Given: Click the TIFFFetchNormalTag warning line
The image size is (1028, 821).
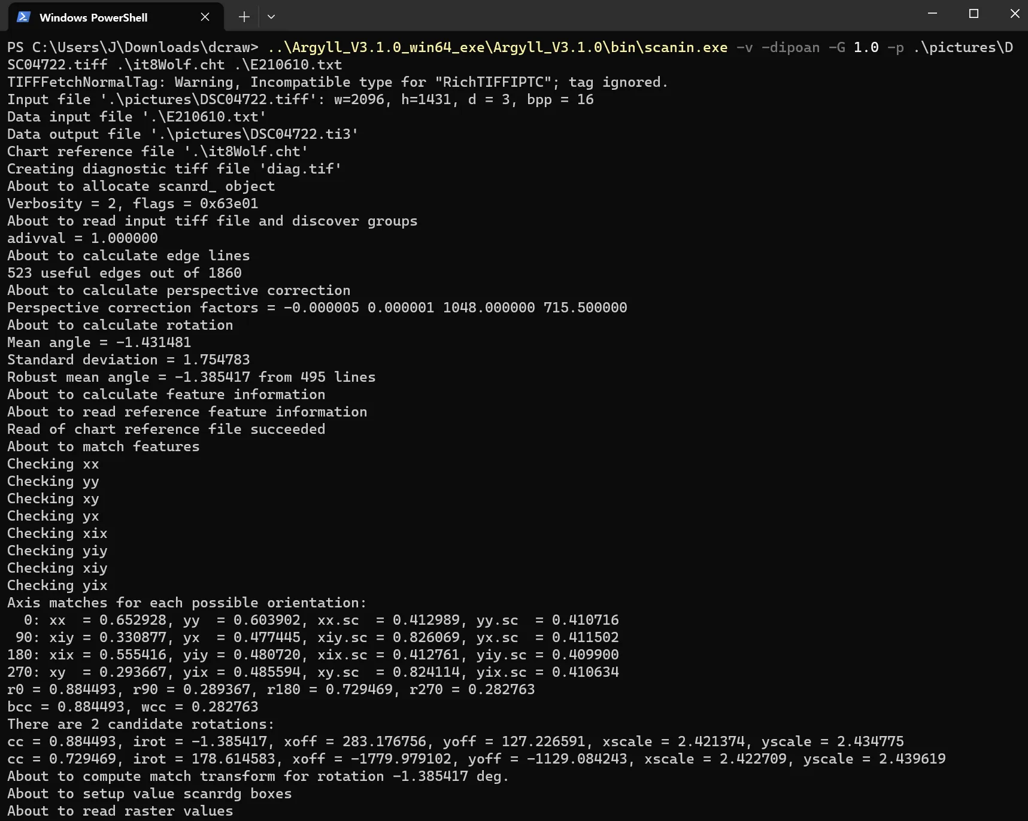Looking at the screenshot, I should 337,82.
